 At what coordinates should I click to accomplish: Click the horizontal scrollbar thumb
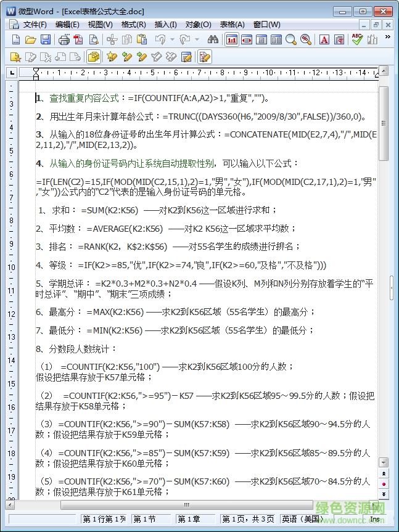pyautogui.click(x=186, y=505)
